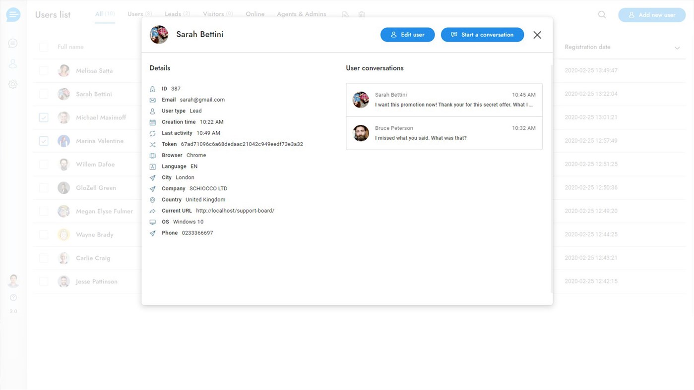Click the Current URL localhost link
Viewport: 694px width, 390px height.
(x=235, y=211)
